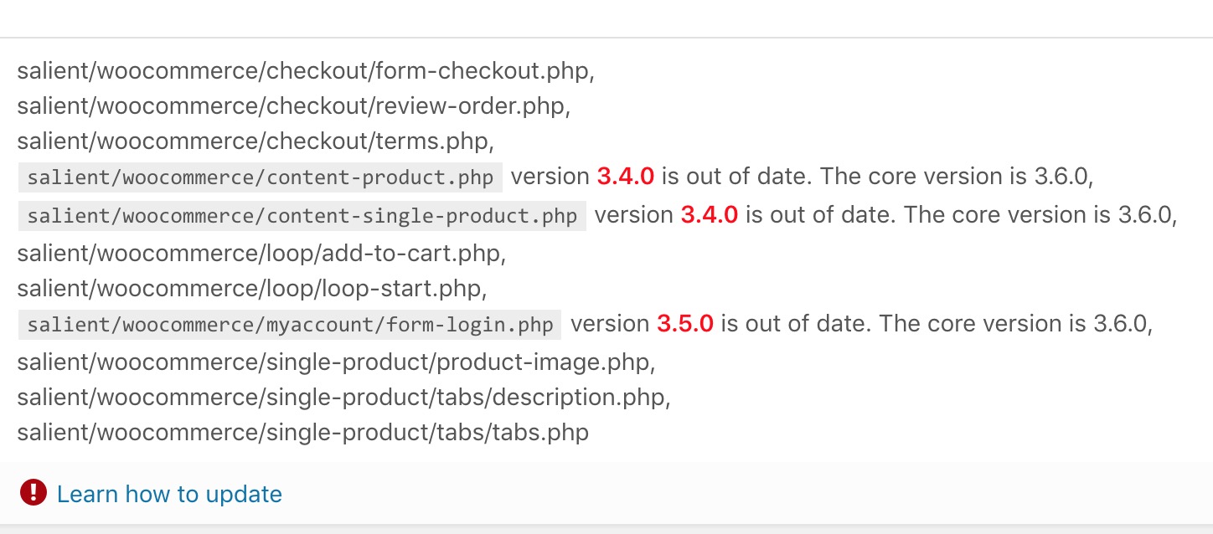Click the red exclamation warning icon
This screenshot has width=1213, height=534.
pyautogui.click(x=33, y=492)
